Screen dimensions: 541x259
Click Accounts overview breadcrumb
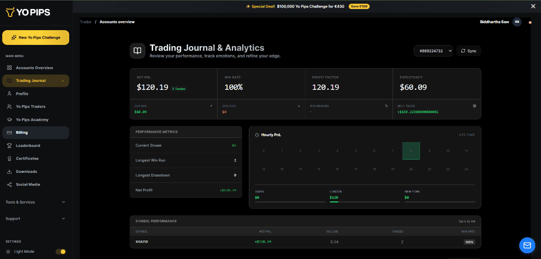tap(117, 22)
